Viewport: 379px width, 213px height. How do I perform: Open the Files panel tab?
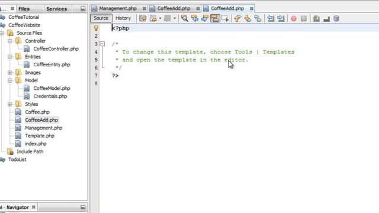click(24, 9)
